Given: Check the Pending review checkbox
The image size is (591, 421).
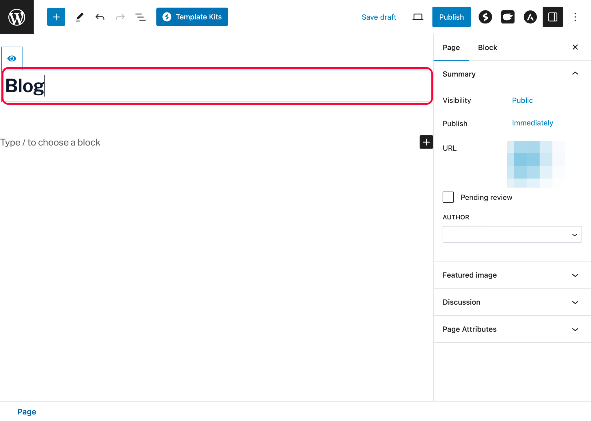Looking at the screenshot, I should click(x=448, y=197).
